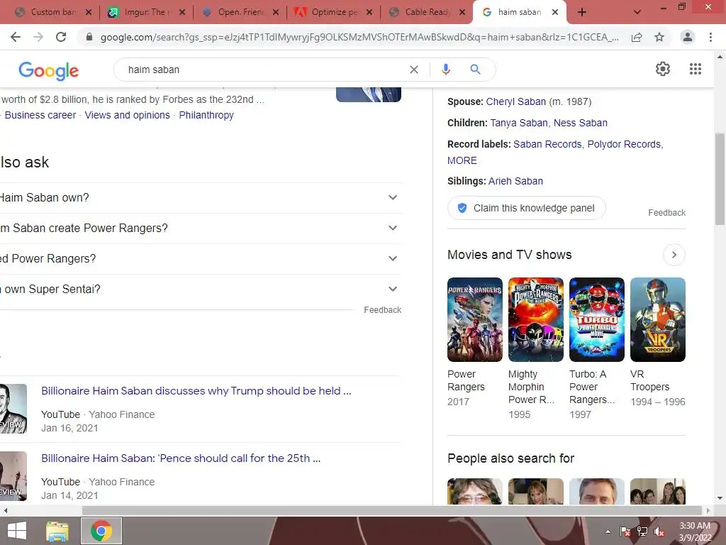The image size is (726, 545).
Task: Clear the search query text
Action: click(x=414, y=70)
